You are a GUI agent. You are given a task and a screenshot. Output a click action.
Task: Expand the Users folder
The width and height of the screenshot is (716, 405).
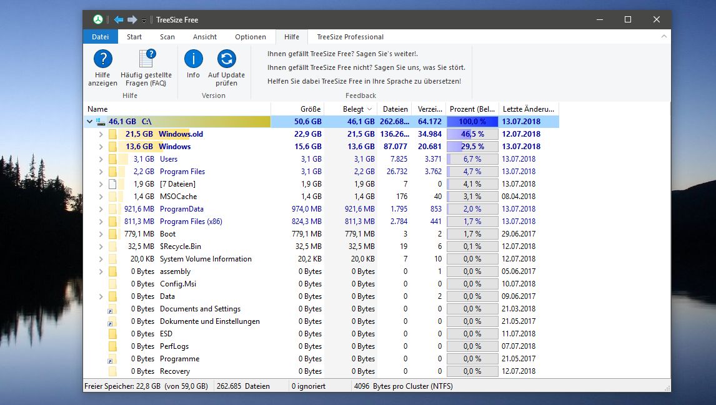click(x=101, y=159)
